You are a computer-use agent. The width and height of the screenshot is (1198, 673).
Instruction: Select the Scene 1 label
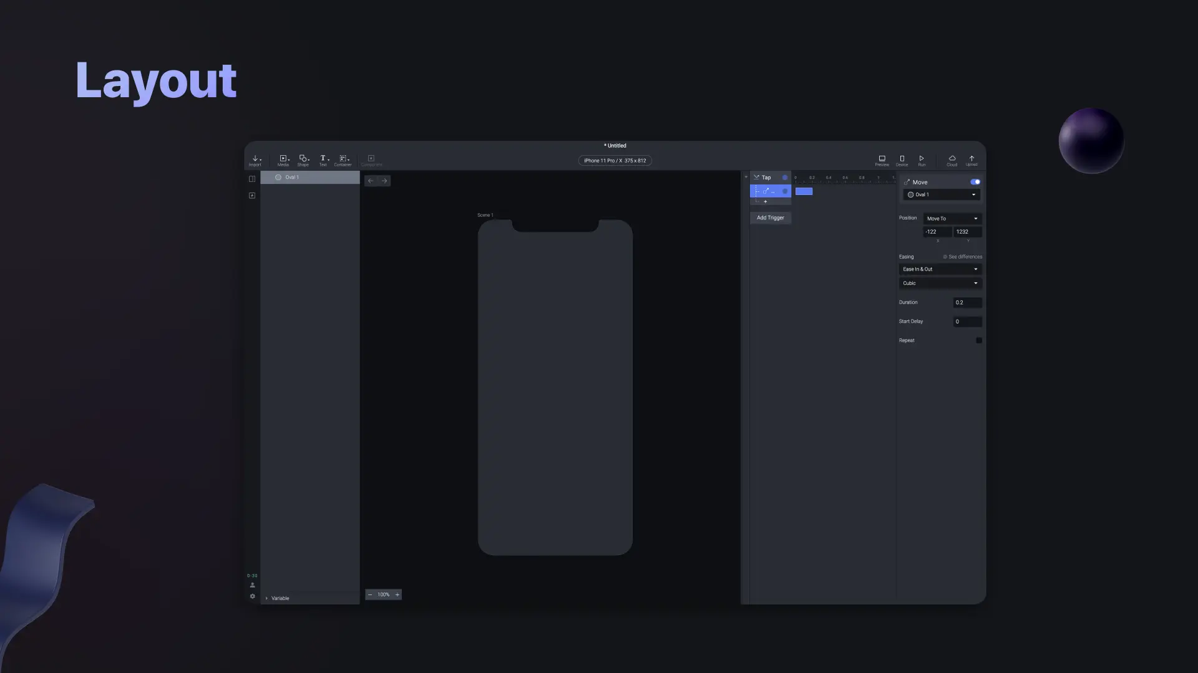click(485, 215)
